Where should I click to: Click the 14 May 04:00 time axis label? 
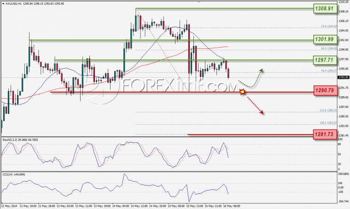point(121,206)
